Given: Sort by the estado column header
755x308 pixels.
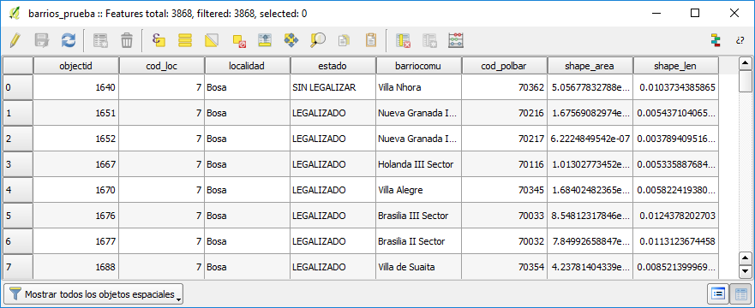Looking at the screenshot, I should point(333,66).
